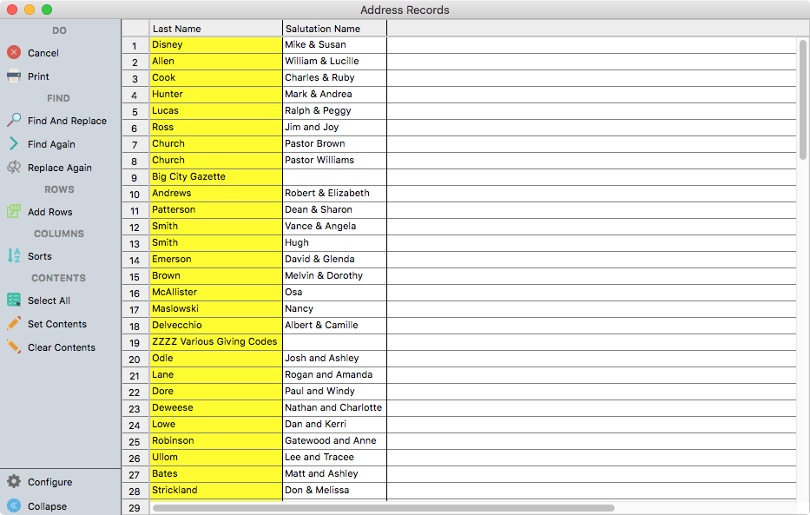The image size is (810, 515).
Task: Click the Select All icon
Action: point(14,300)
